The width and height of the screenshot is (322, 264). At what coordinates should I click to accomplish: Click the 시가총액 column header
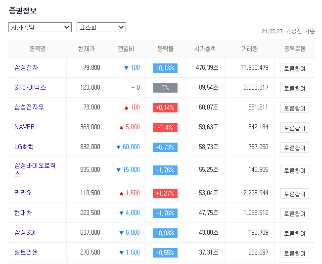coord(205,49)
